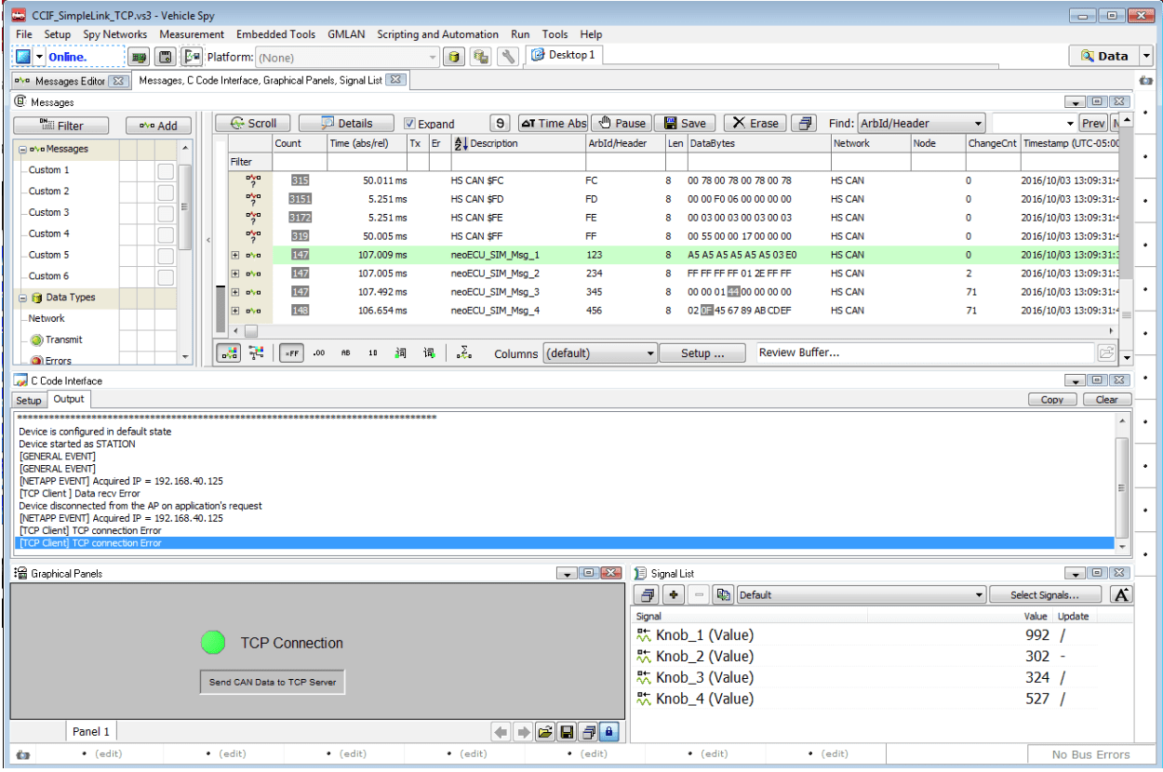Switch to the Setup tab in C Code Interface
This screenshot has height=772, width=1163.
[x=29, y=400]
